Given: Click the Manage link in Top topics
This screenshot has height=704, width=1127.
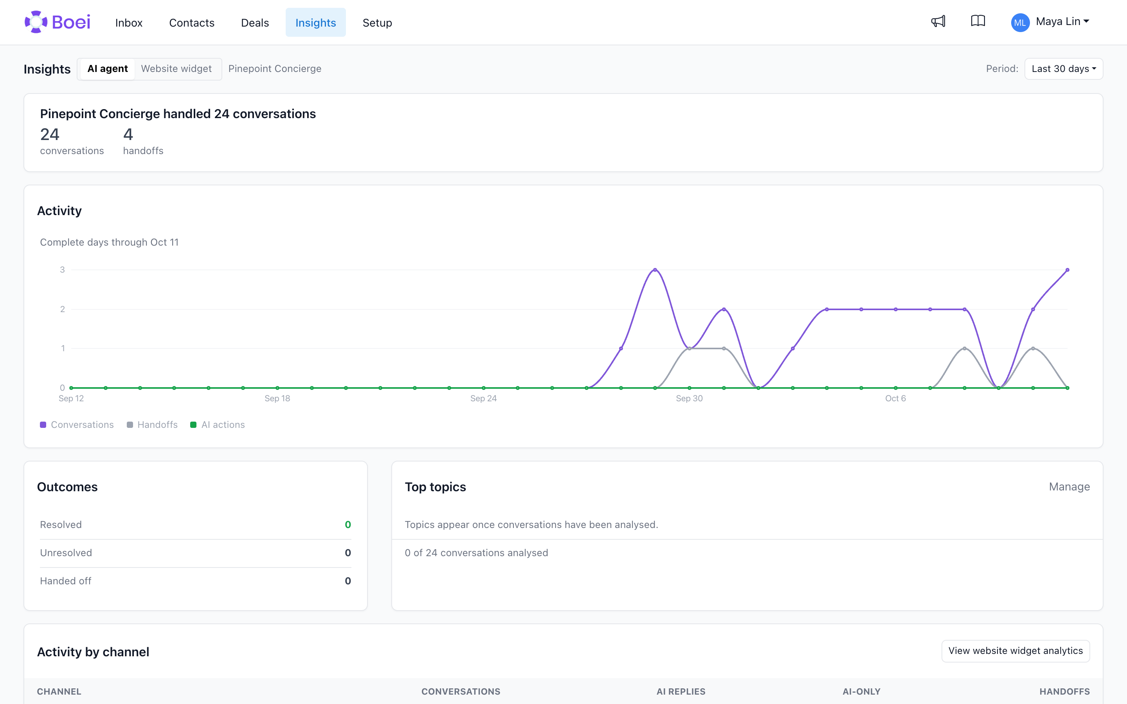Looking at the screenshot, I should coord(1069,487).
